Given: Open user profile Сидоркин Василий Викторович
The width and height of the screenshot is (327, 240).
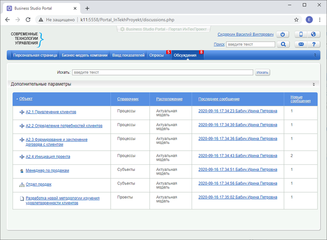Looking at the screenshot, I should [x=246, y=35].
